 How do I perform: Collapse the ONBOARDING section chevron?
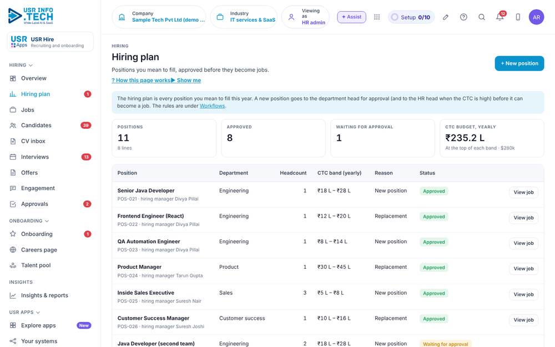click(47, 221)
